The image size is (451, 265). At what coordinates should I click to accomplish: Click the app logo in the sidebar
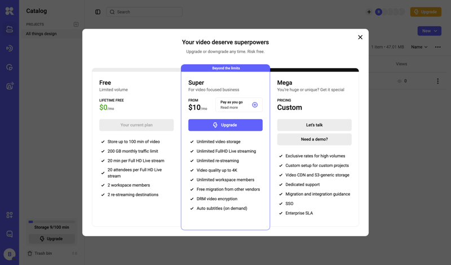[x=10, y=11]
